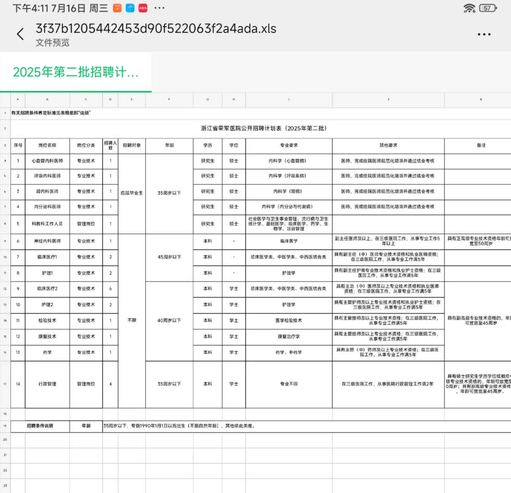Click the 医学检验技术 cell
511x493 pixels.
[289, 320]
